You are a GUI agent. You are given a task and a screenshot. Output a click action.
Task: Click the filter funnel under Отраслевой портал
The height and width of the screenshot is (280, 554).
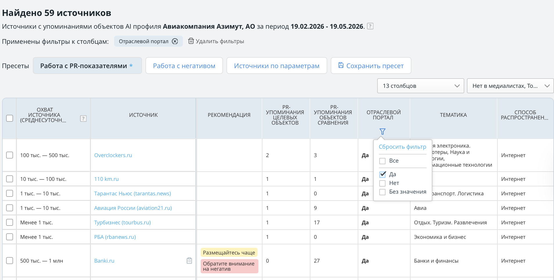pyautogui.click(x=382, y=131)
